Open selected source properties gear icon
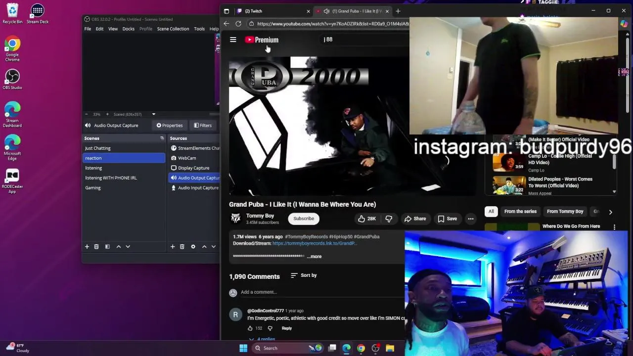The height and width of the screenshot is (356, 633). 193,247
